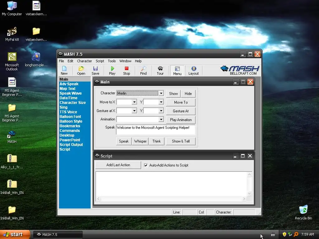
Task: Click inside the Speak text field
Action: [x=156, y=130]
